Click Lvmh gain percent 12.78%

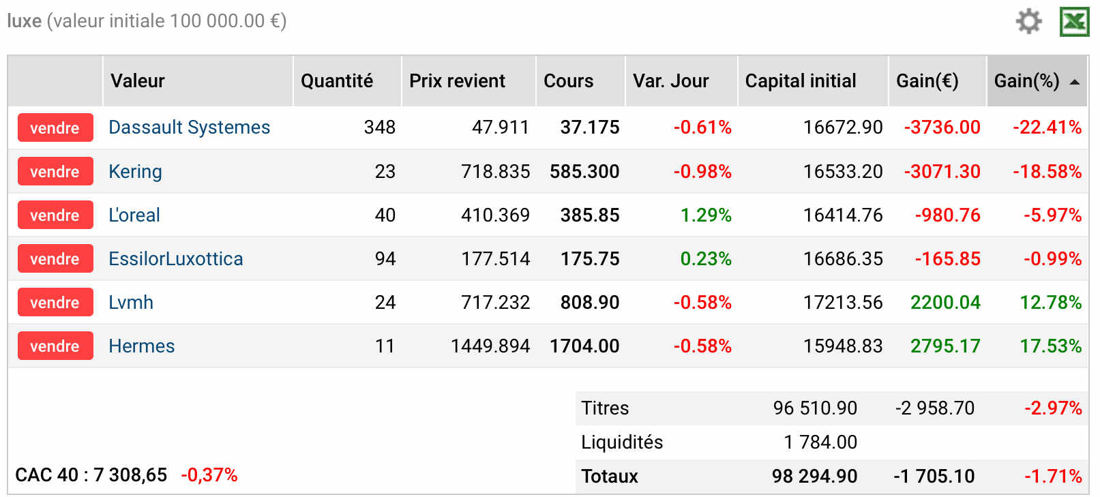[x=1050, y=302]
